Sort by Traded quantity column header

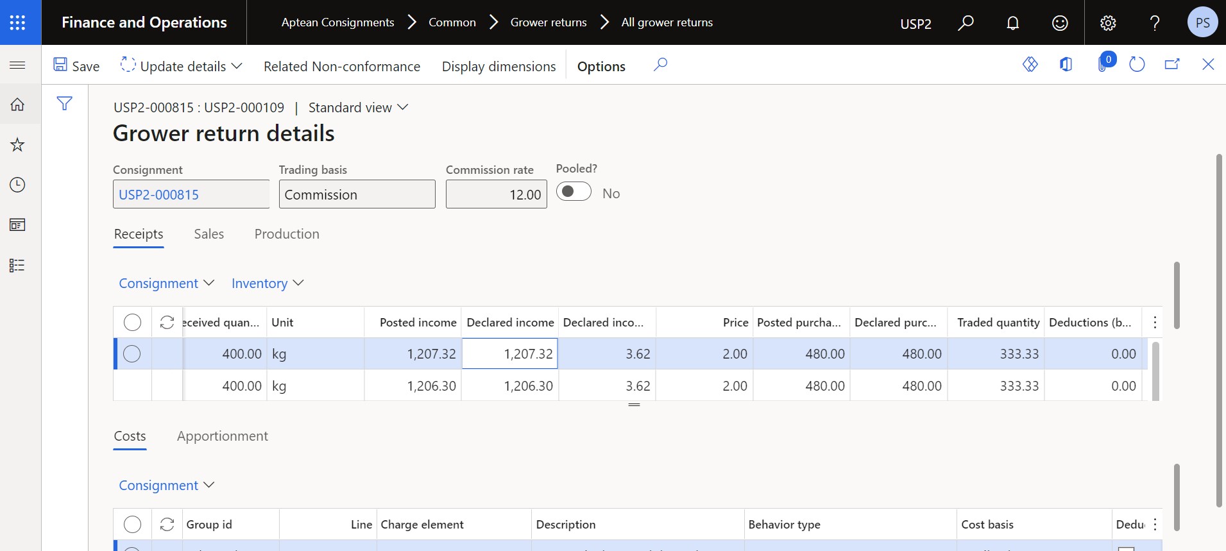coord(996,322)
